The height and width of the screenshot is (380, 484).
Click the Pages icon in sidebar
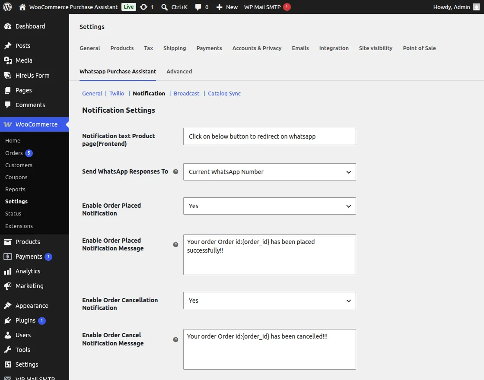(x=8, y=90)
